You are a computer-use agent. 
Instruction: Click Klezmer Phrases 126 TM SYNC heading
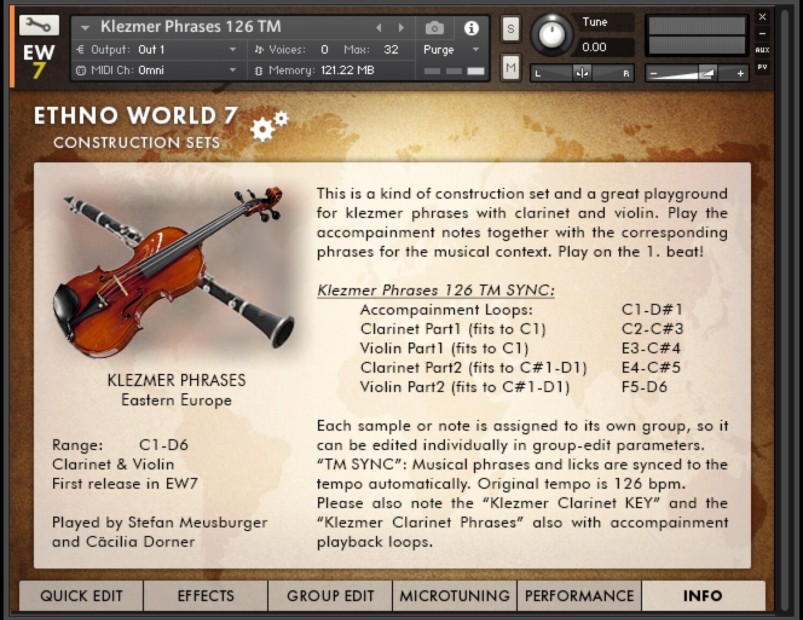pyautogui.click(x=436, y=290)
